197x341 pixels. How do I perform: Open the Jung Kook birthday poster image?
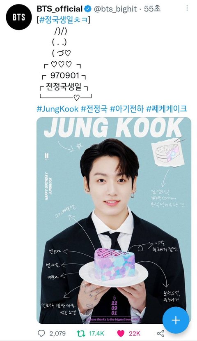pyautogui.click(x=114, y=220)
